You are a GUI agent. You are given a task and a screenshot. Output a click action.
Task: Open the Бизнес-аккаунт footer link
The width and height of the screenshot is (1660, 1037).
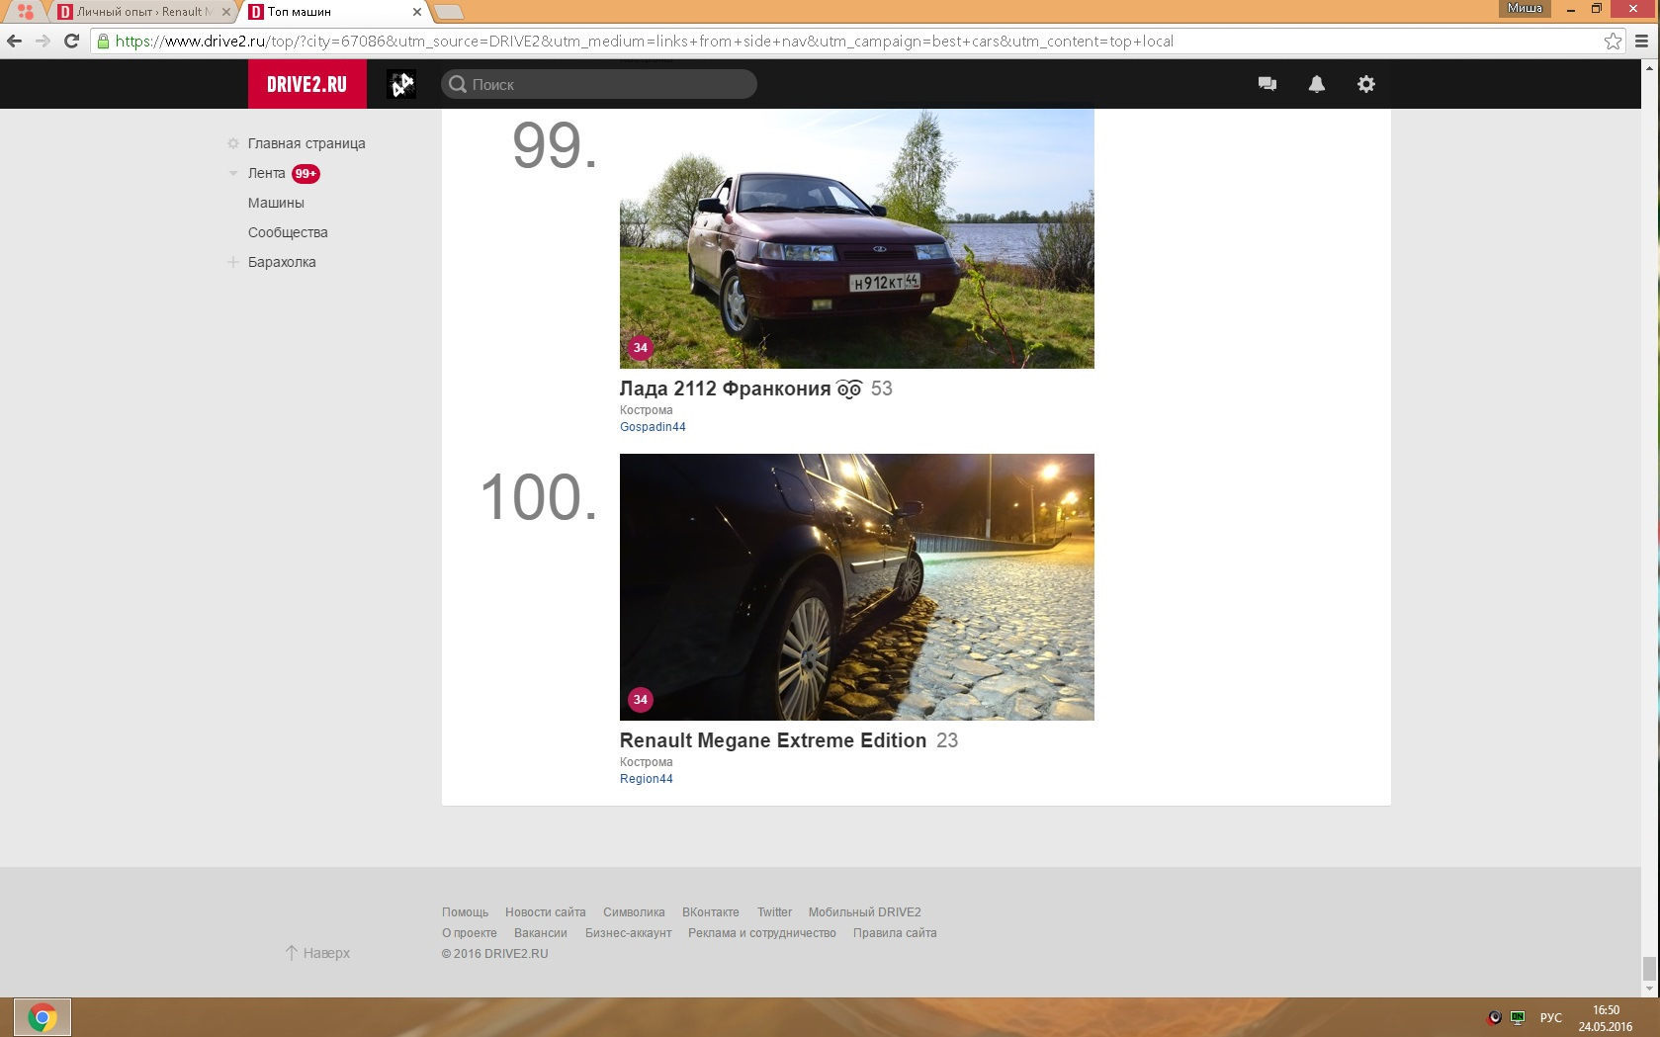pyautogui.click(x=629, y=933)
